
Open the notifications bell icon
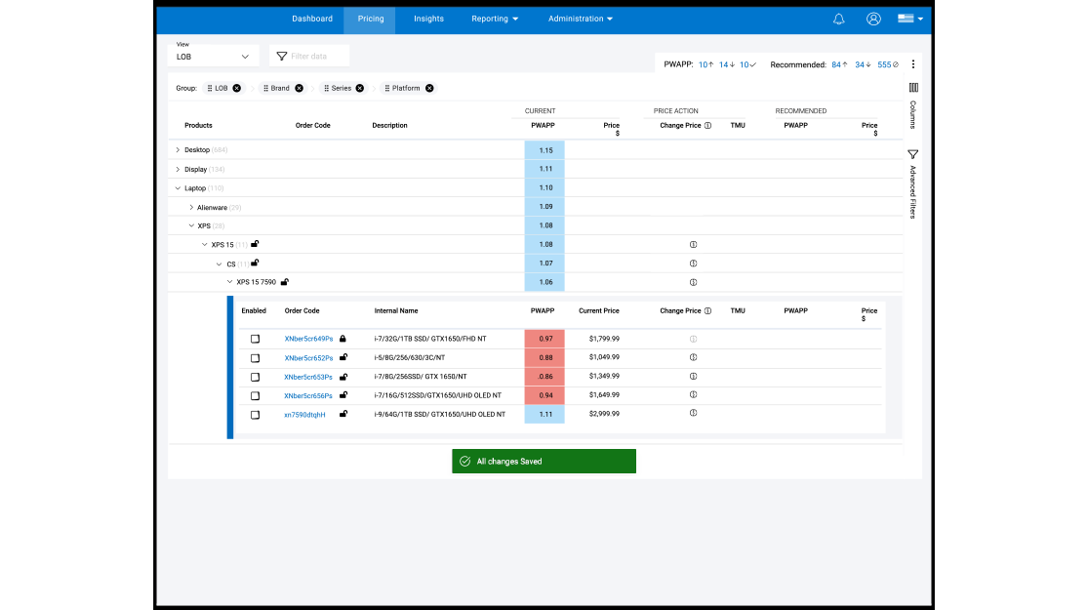(838, 20)
